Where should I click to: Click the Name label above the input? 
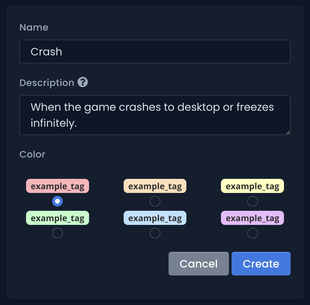point(34,27)
